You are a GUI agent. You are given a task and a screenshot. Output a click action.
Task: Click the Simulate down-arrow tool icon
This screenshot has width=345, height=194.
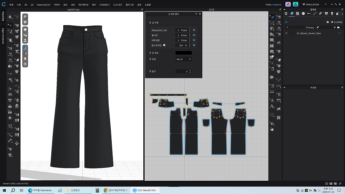pos(10,17)
